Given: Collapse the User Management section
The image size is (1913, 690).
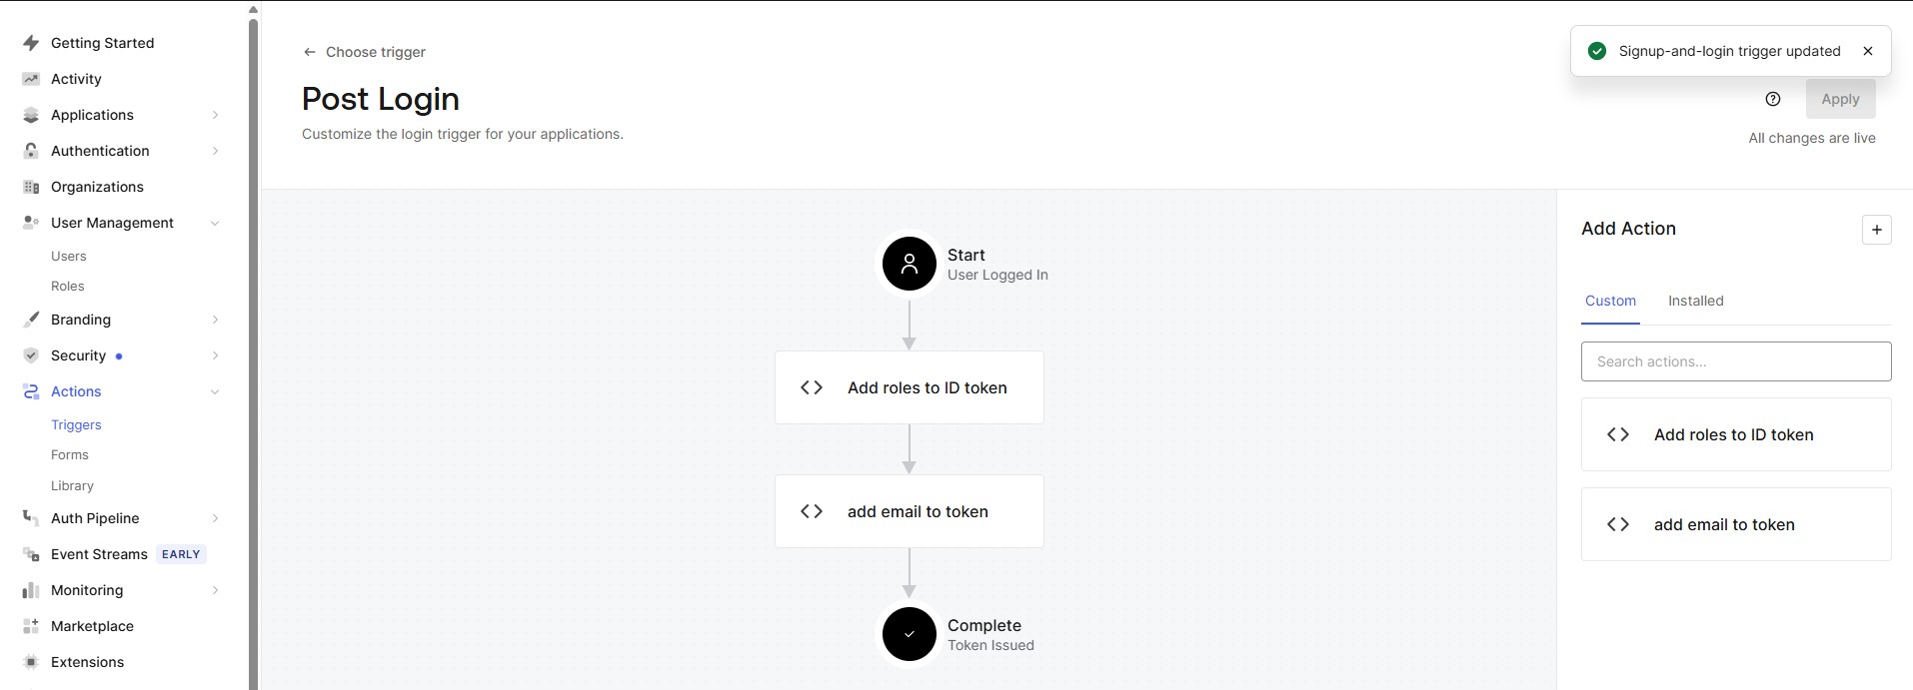Looking at the screenshot, I should pos(215,223).
